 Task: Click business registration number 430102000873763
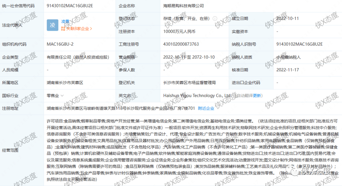[181, 44]
